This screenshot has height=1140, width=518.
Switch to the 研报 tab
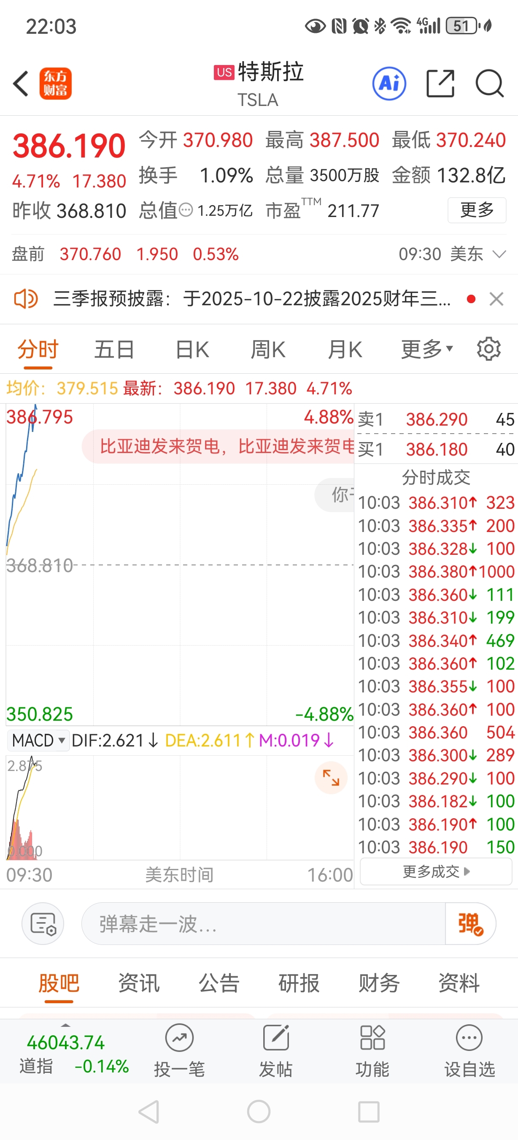click(299, 983)
